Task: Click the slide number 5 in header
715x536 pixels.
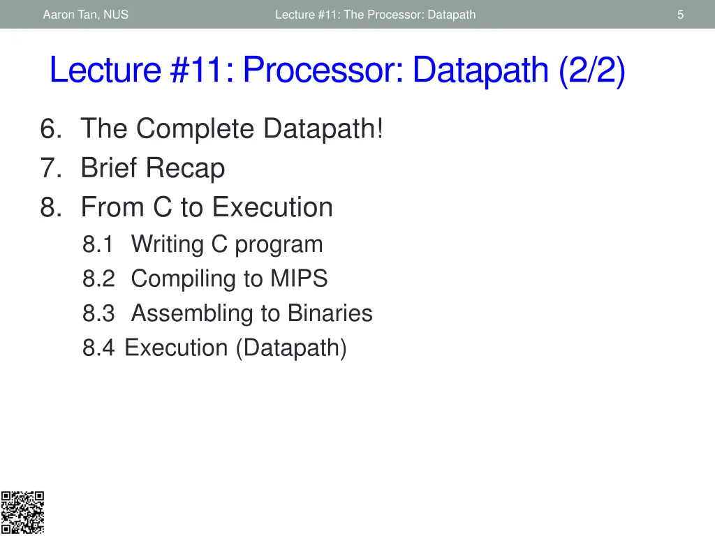Action: (680, 15)
